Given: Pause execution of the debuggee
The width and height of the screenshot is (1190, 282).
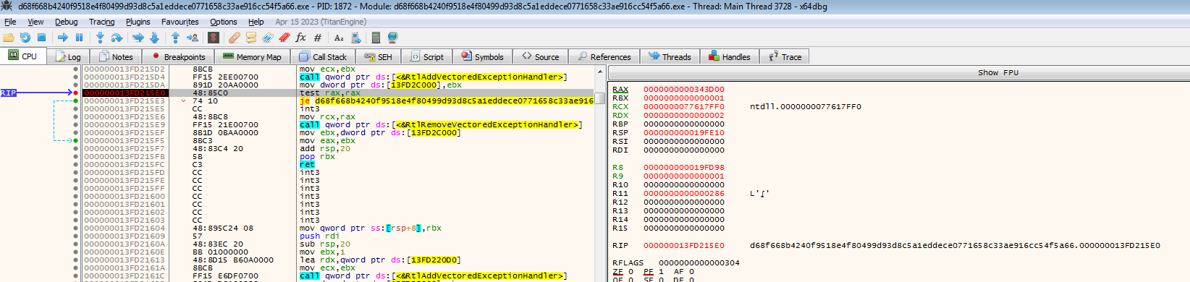Looking at the screenshot, I should coord(80,38).
